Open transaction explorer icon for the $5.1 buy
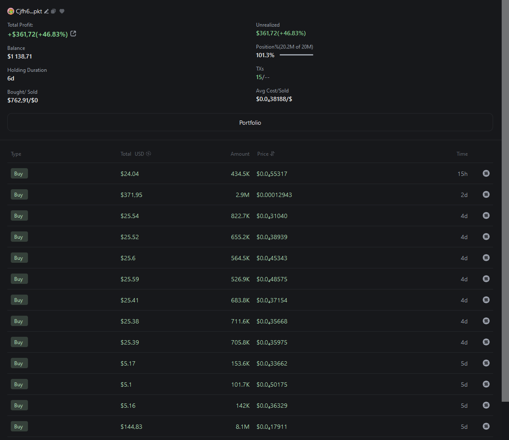This screenshot has height=440, width=509. 486,384
